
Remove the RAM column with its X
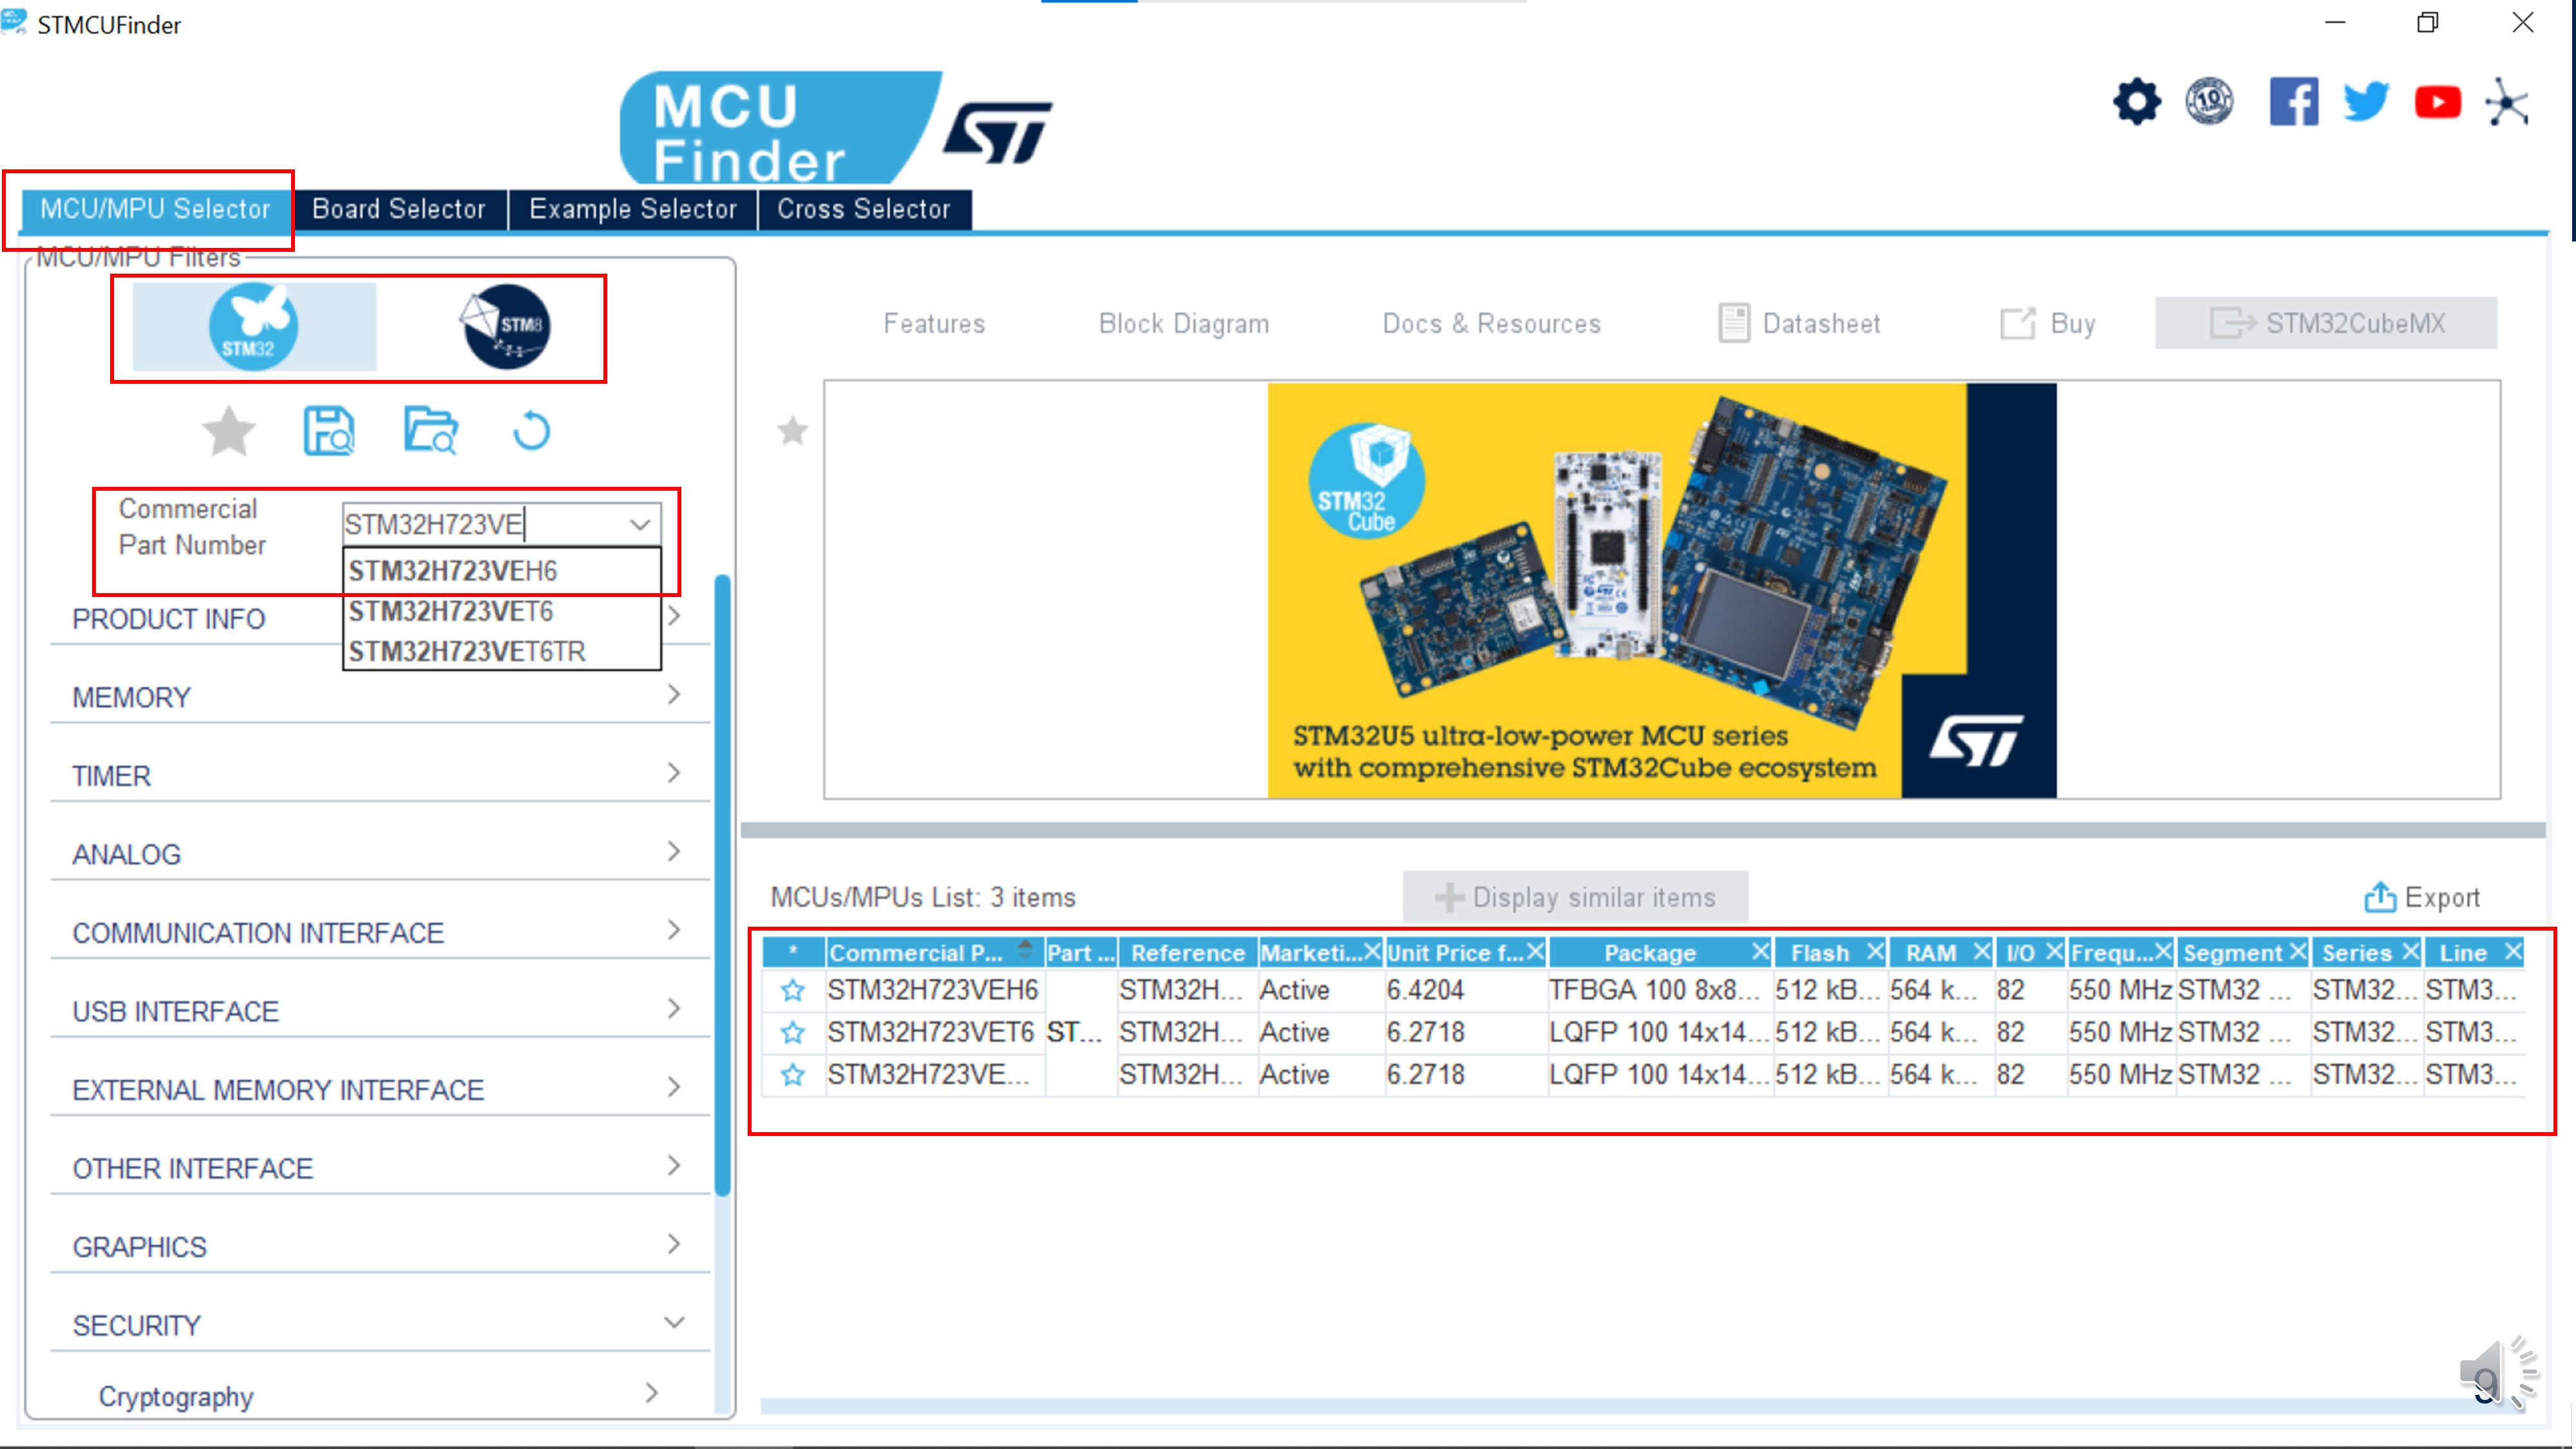point(1981,952)
